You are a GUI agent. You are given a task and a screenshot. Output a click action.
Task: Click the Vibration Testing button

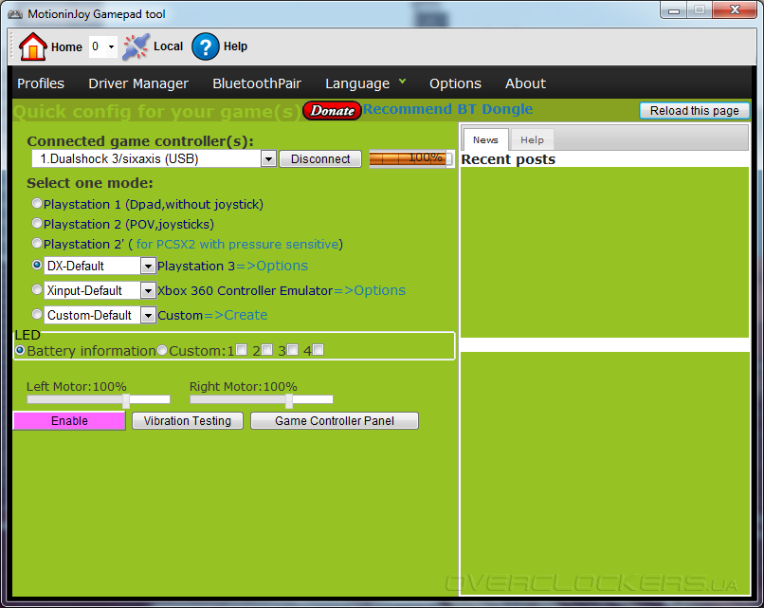187,421
